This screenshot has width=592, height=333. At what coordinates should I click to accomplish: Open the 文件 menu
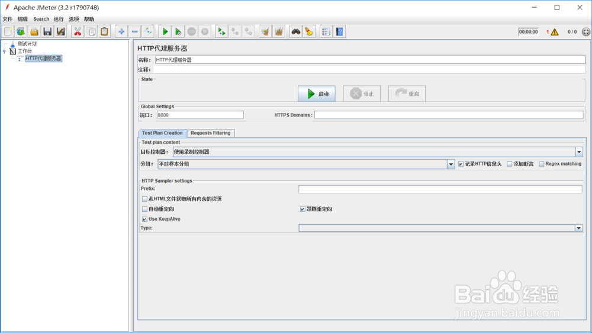8,19
